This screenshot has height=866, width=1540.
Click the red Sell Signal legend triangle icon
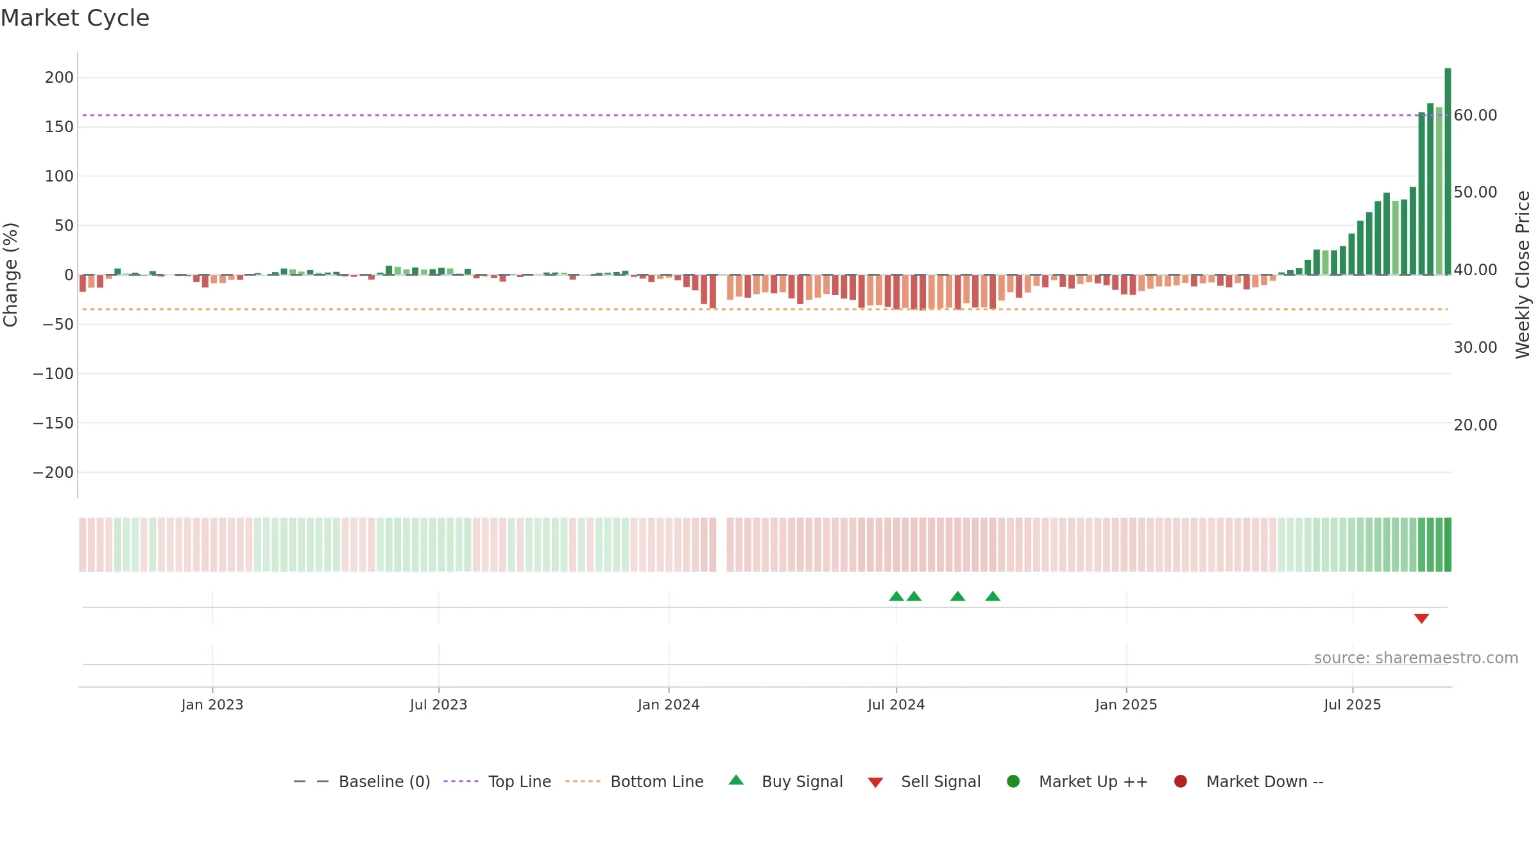coord(876,783)
